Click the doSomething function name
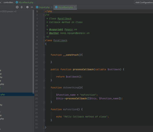 click(x=71, y=88)
